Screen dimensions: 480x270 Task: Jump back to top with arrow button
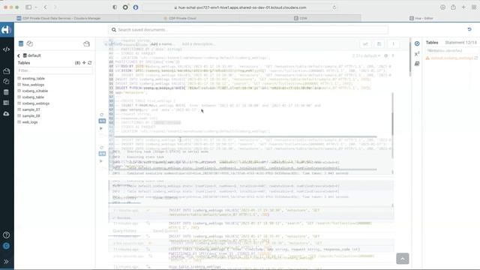coord(403,259)
